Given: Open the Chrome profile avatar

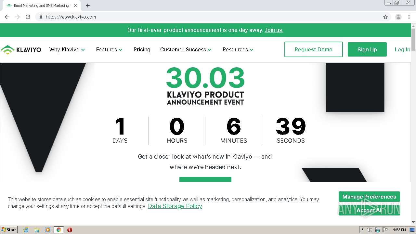Looking at the screenshot, I should coord(398,17).
